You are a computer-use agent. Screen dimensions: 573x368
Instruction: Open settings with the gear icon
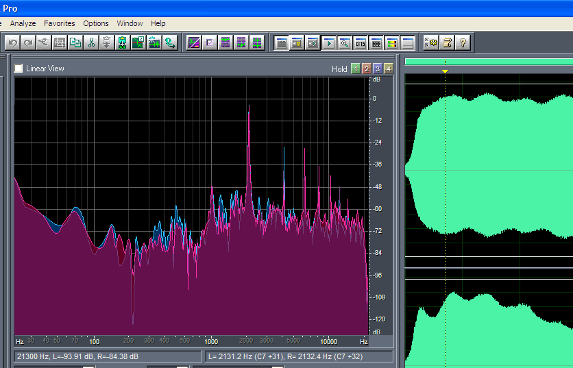click(x=431, y=42)
